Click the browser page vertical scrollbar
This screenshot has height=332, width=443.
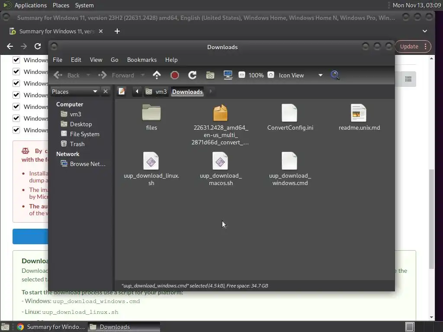pyautogui.click(x=431, y=219)
